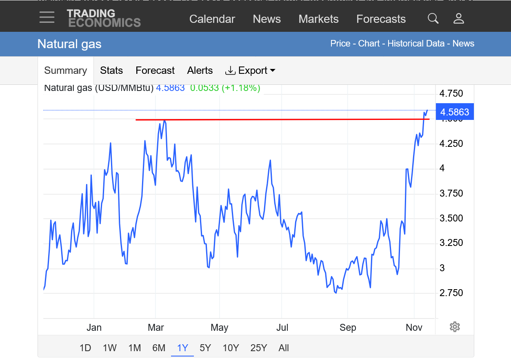Select the Summary tab

point(65,71)
